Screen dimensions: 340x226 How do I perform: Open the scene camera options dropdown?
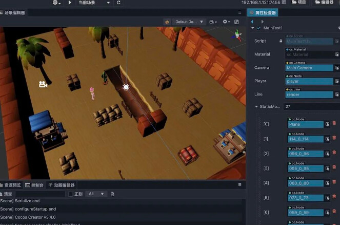point(213,22)
